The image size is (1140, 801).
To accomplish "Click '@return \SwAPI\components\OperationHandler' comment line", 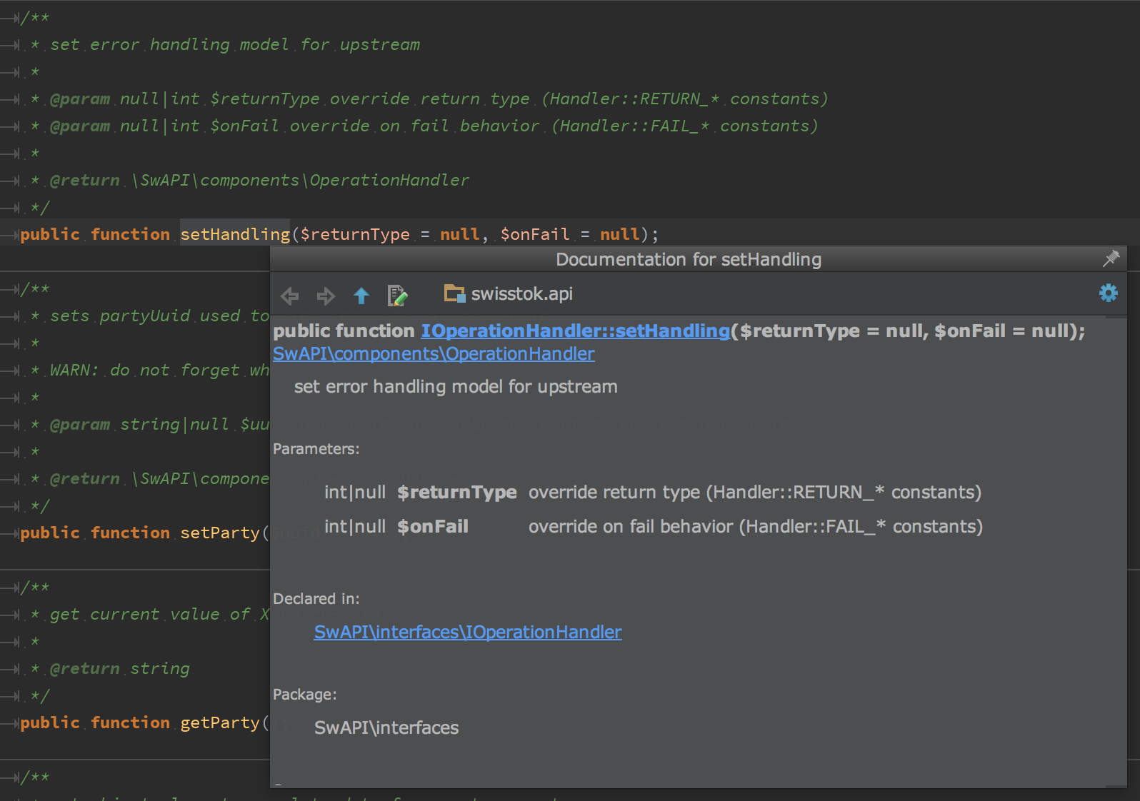I will (x=260, y=180).
